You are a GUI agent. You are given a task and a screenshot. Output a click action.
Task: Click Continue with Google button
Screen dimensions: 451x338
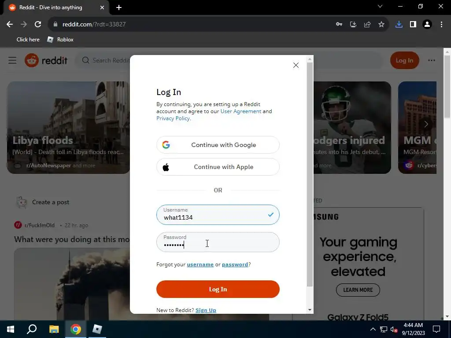(x=218, y=145)
